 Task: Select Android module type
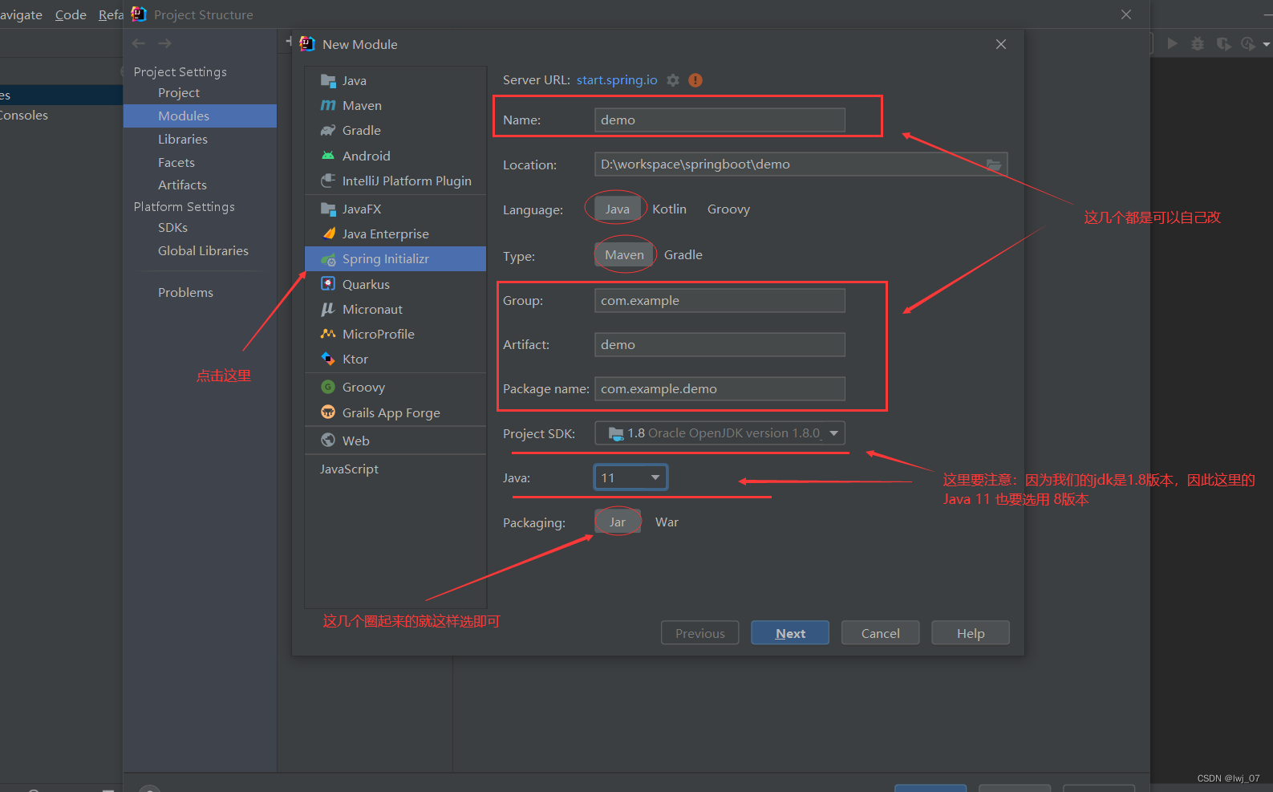(x=395, y=156)
